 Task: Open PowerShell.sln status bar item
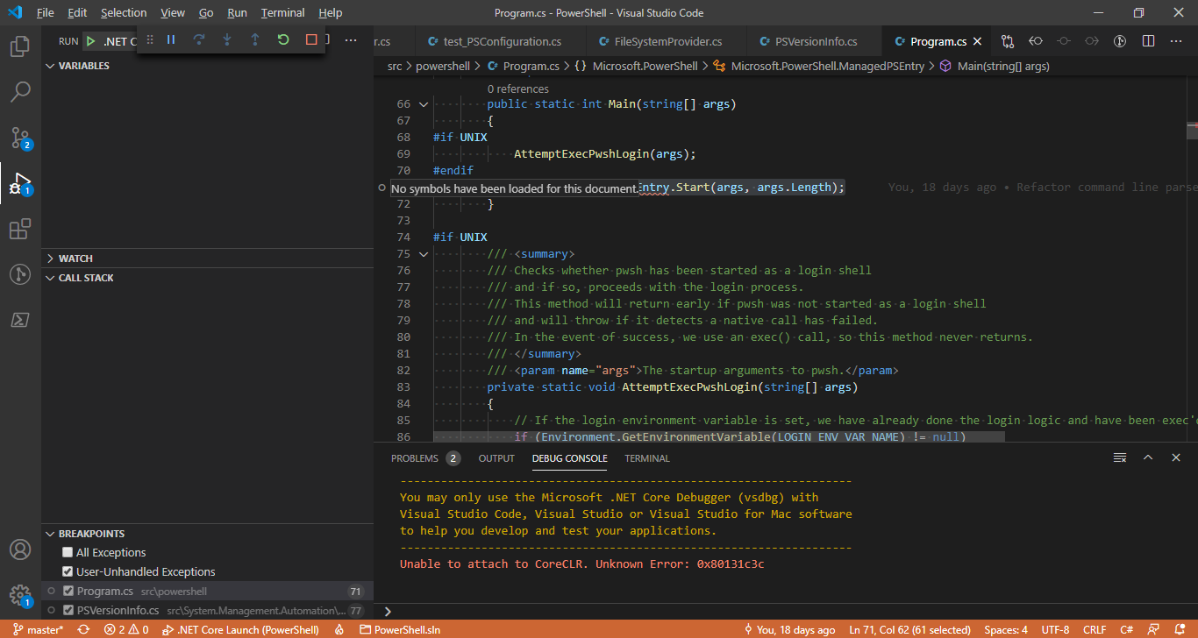400,629
